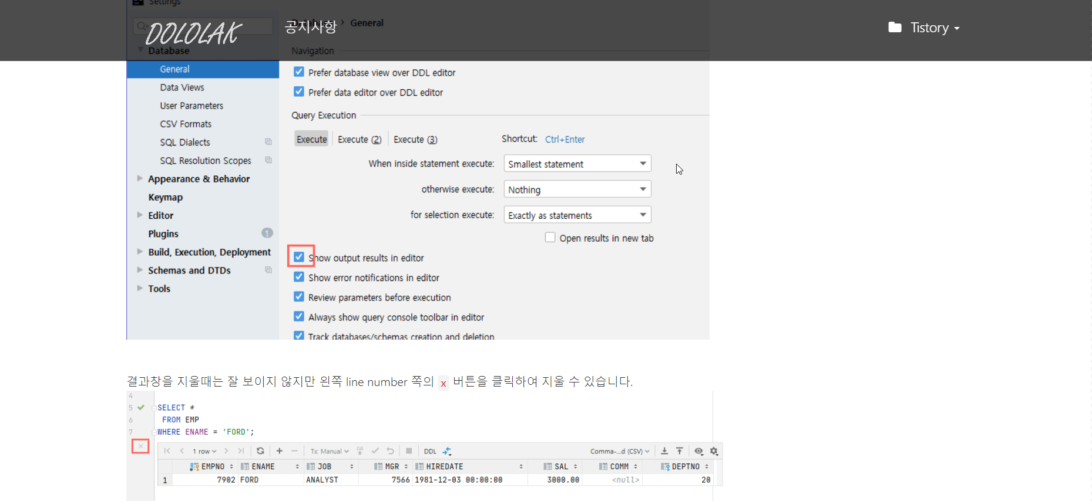Open result grid settings gear
This screenshot has width=1092, height=501.
(714, 451)
